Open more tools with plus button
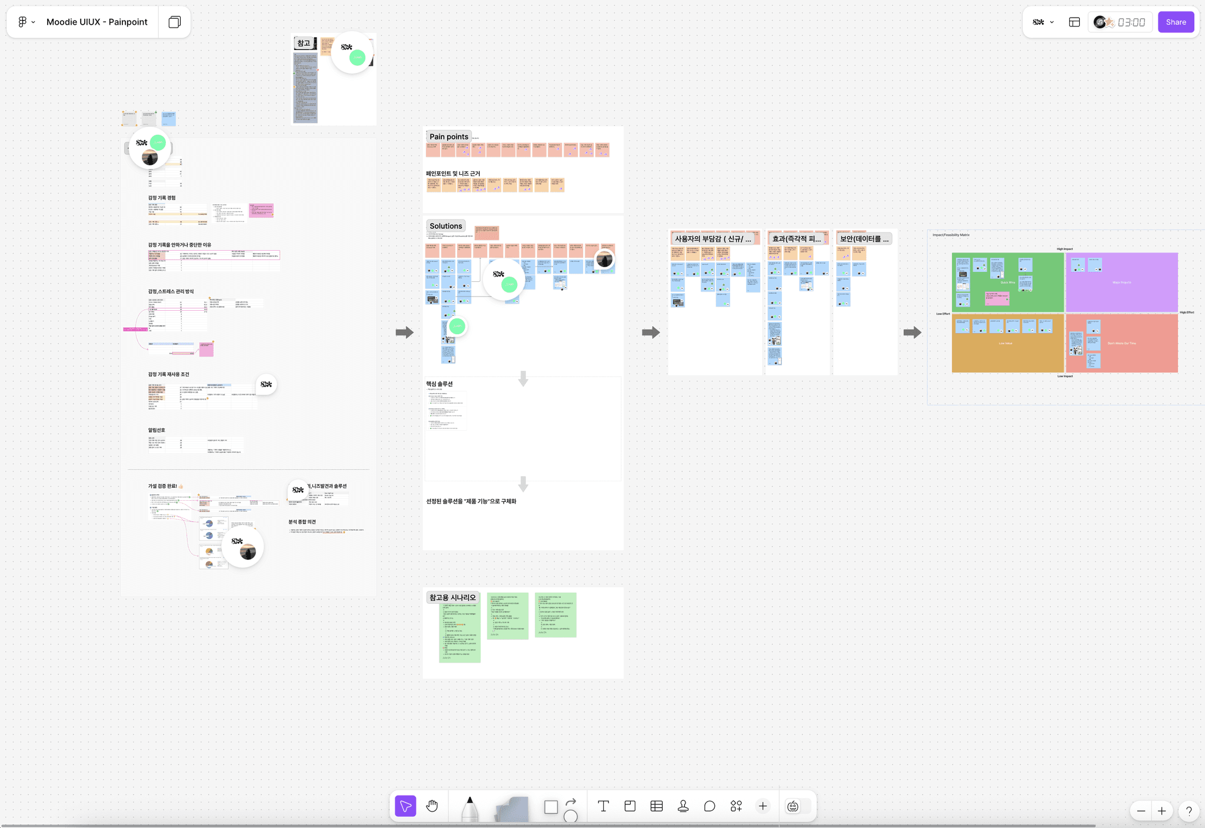 tap(763, 806)
